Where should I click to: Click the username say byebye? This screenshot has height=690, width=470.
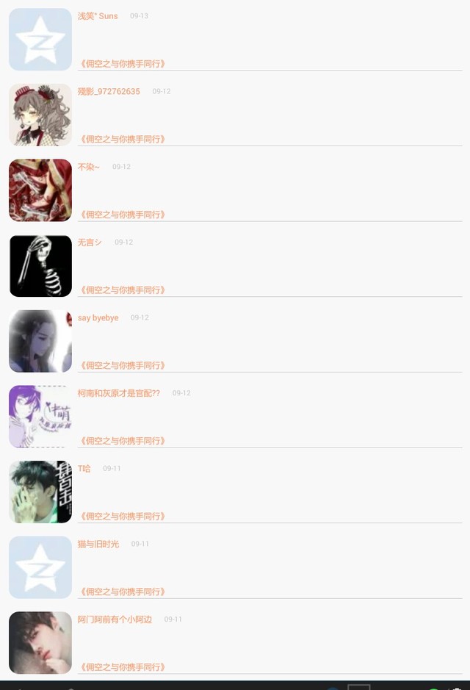coord(98,317)
